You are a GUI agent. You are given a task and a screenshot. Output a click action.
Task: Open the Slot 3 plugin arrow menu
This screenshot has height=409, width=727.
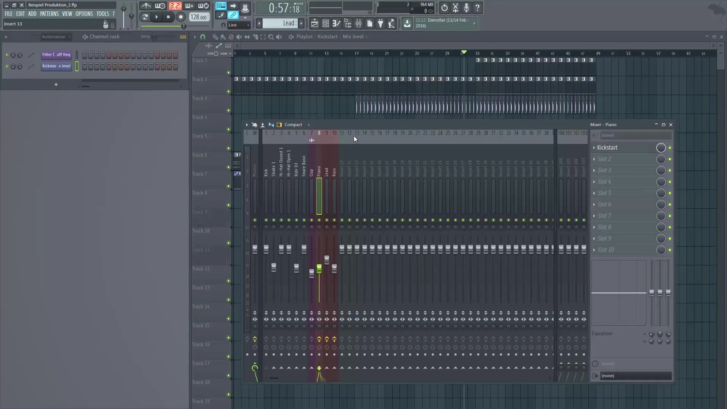(x=594, y=170)
